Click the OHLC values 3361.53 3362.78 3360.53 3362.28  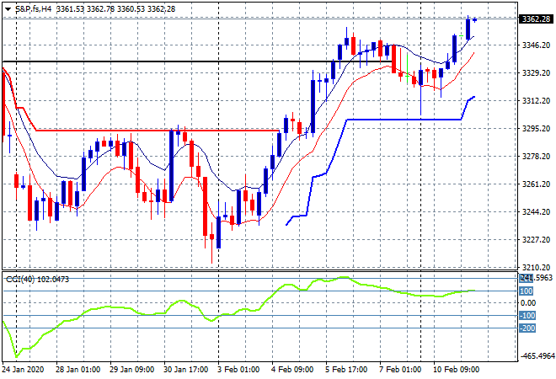(x=116, y=9)
